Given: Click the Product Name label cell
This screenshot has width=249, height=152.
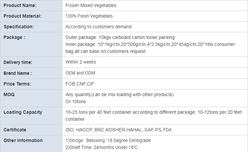Looking at the screenshot, I should tap(31, 5).
